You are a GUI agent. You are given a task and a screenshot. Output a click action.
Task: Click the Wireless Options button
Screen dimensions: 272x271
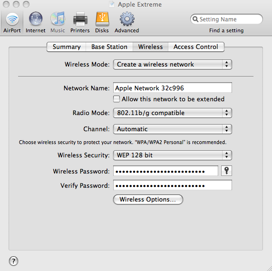pyautogui.click(x=148, y=199)
